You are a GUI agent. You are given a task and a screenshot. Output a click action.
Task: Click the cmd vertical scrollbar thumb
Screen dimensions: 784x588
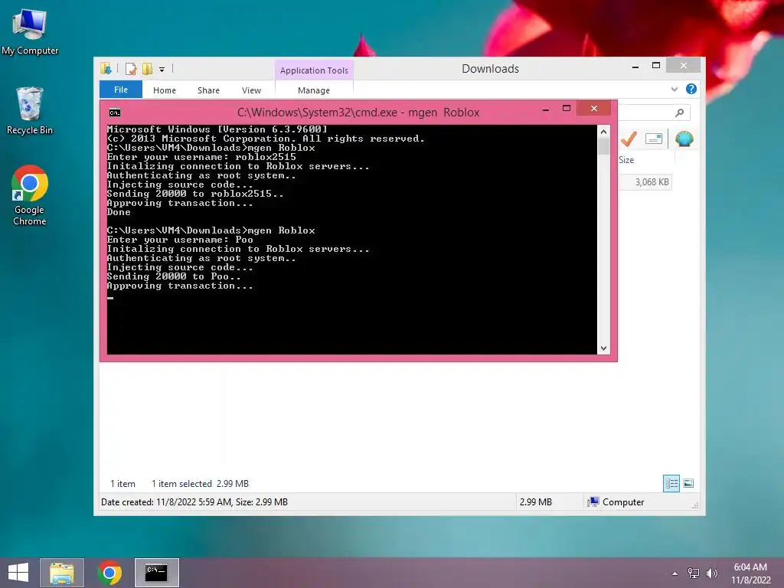click(603, 146)
